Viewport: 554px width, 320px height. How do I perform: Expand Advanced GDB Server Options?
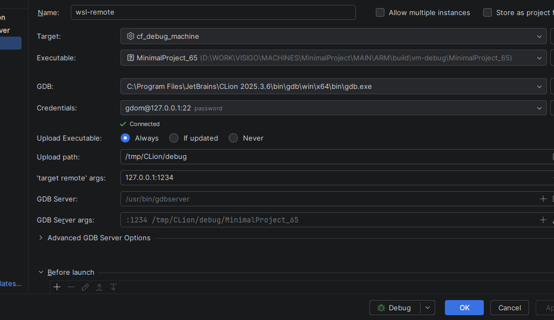pyautogui.click(x=40, y=238)
